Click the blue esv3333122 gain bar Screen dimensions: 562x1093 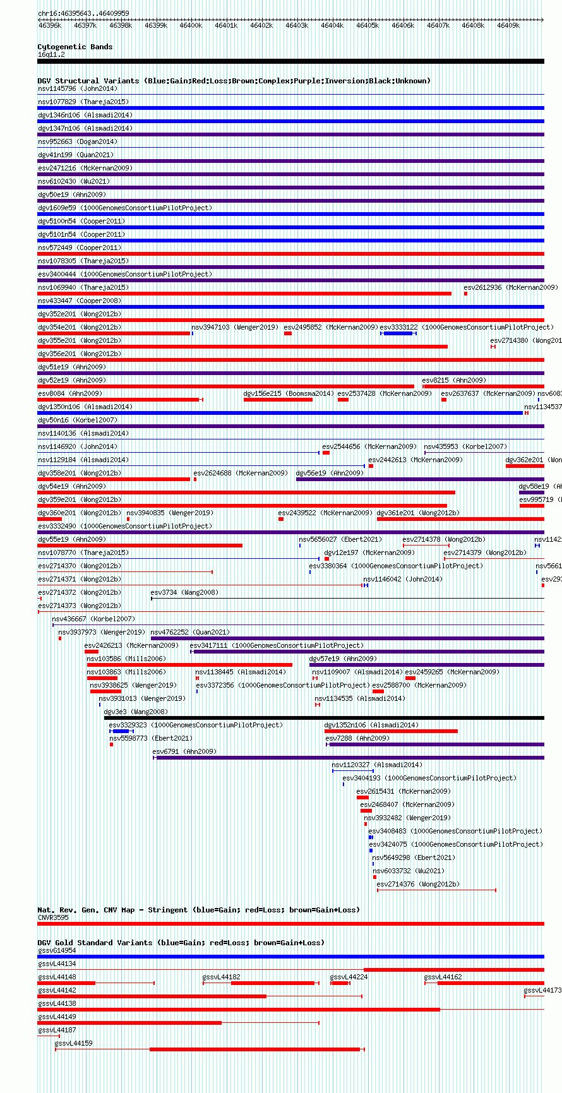(398, 333)
